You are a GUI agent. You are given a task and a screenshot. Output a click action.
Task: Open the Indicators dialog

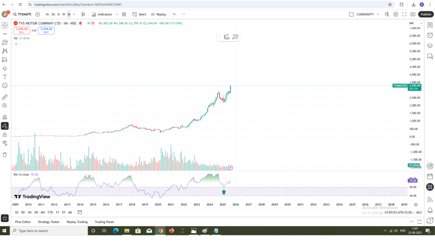point(102,14)
